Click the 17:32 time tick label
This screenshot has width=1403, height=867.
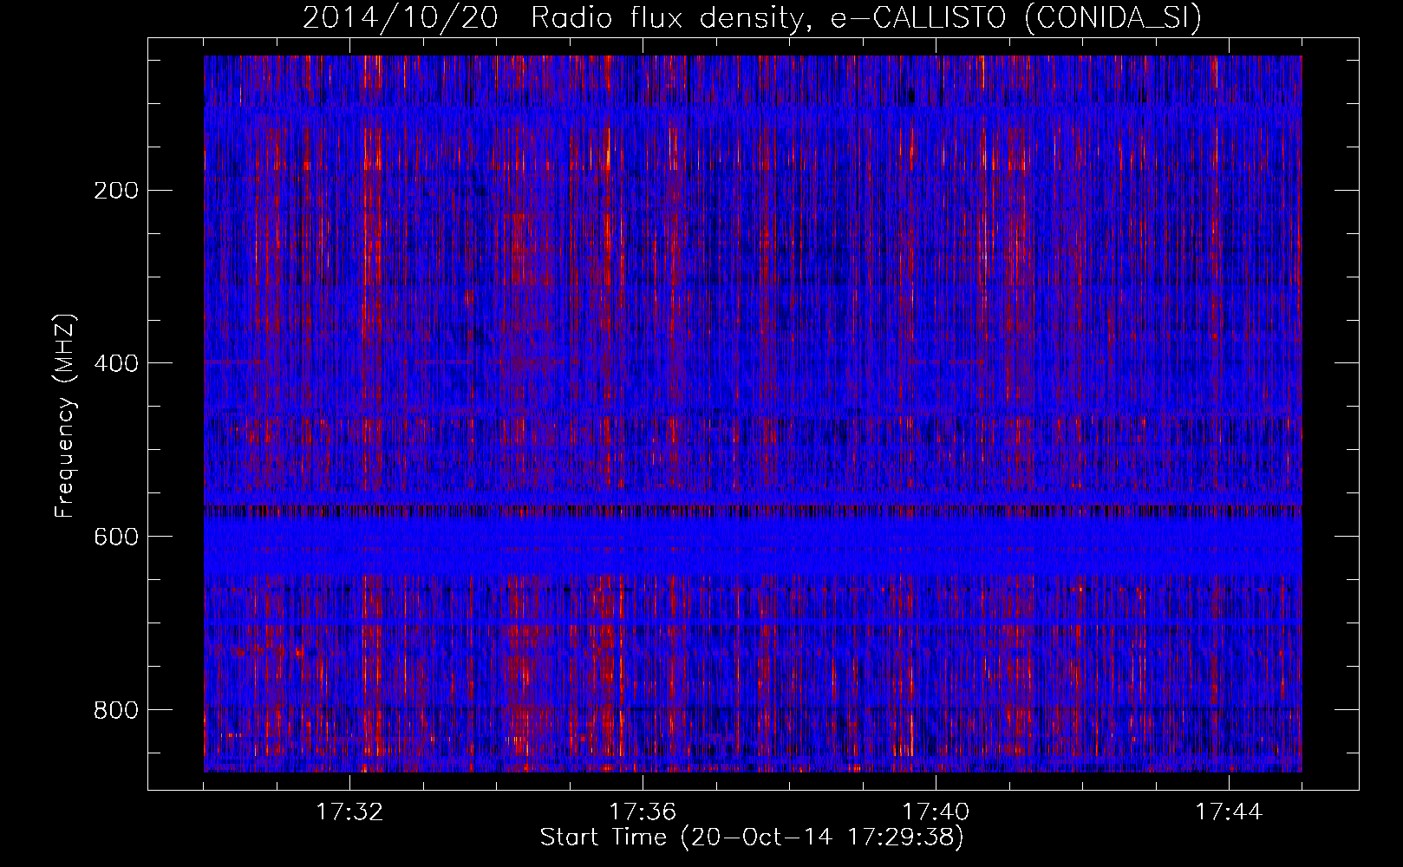point(349,812)
